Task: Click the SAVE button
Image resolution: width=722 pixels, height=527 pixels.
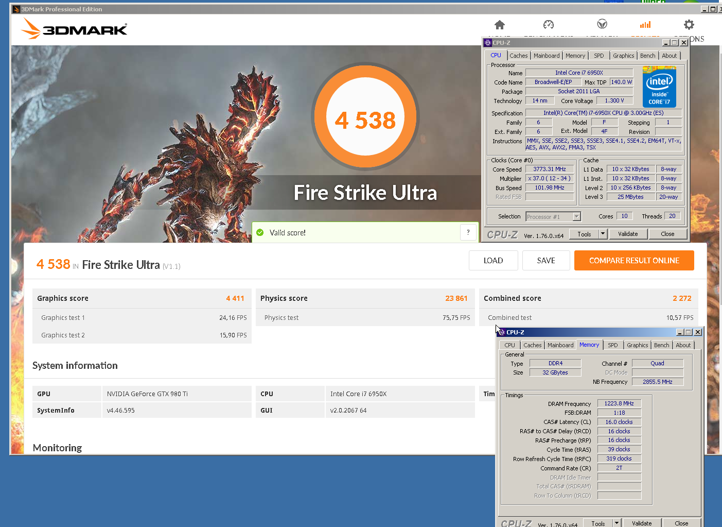Action: click(546, 260)
